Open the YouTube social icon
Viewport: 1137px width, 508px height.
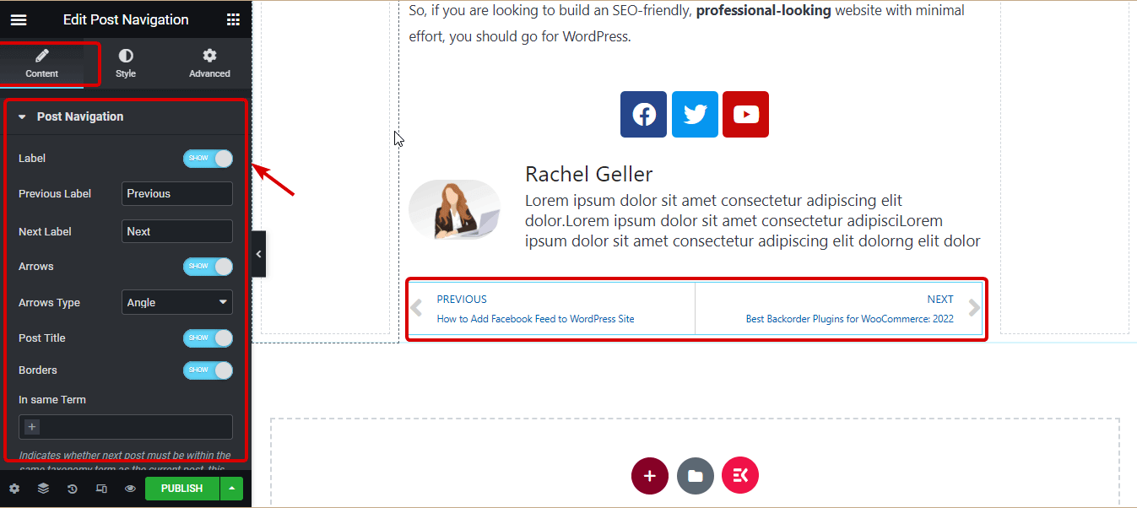(746, 114)
